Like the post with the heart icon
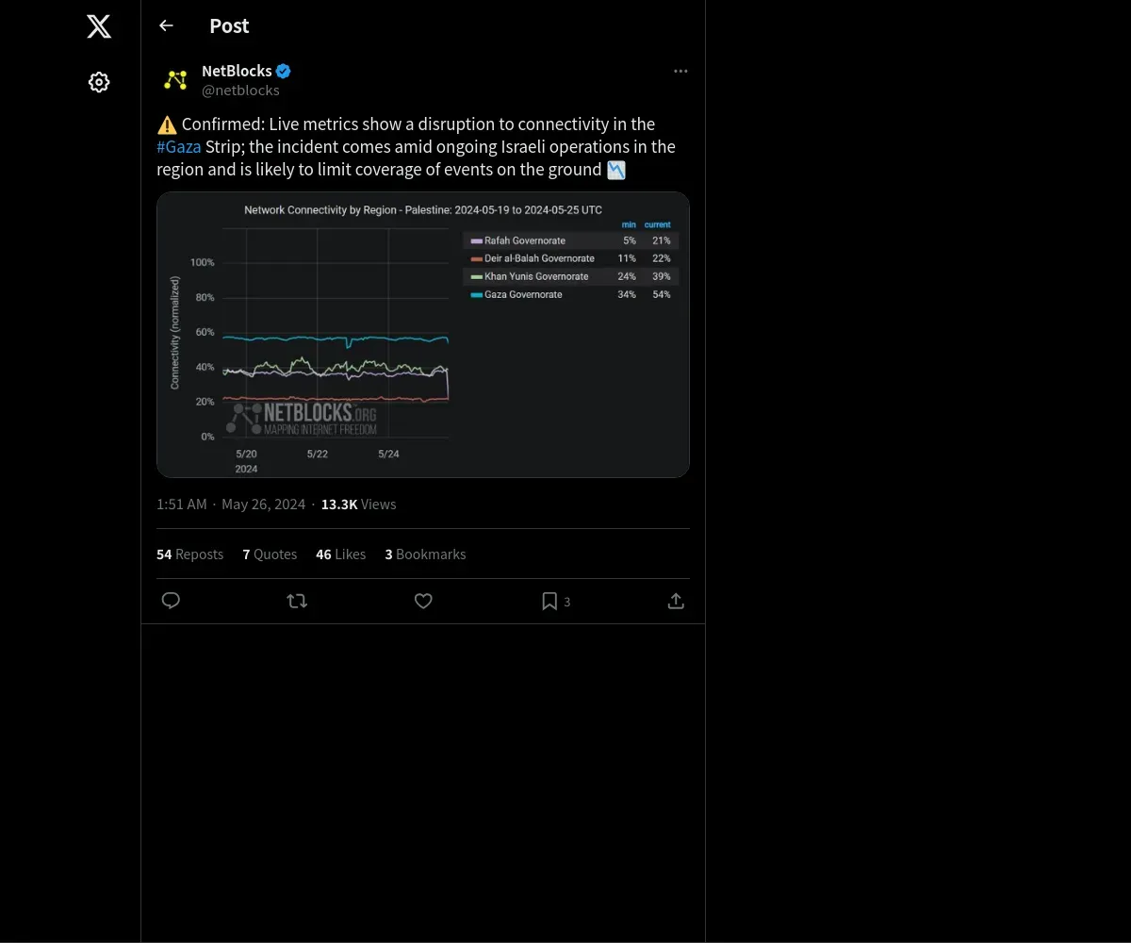Screen dimensions: 1131x943 tap(423, 601)
